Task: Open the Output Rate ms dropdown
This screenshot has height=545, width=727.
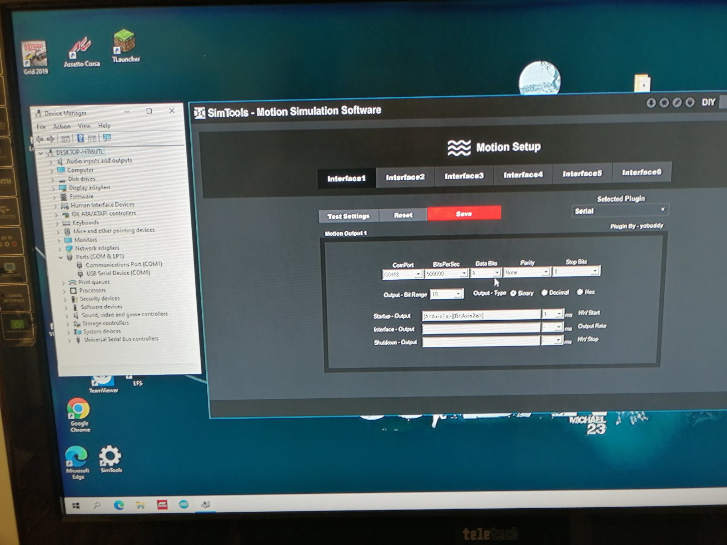Action: [x=553, y=327]
